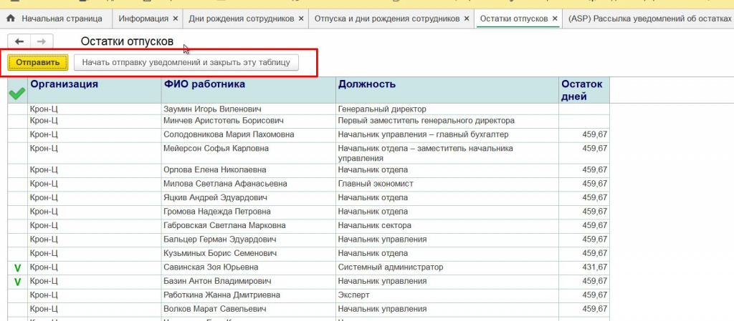734x321 pixels.
Task: Close the Информация tab
Action: (176, 19)
